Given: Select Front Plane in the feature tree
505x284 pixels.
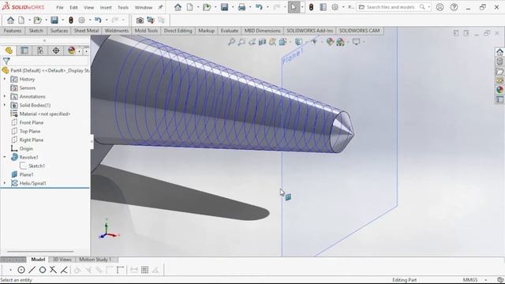Looking at the screenshot, I should pos(32,123).
